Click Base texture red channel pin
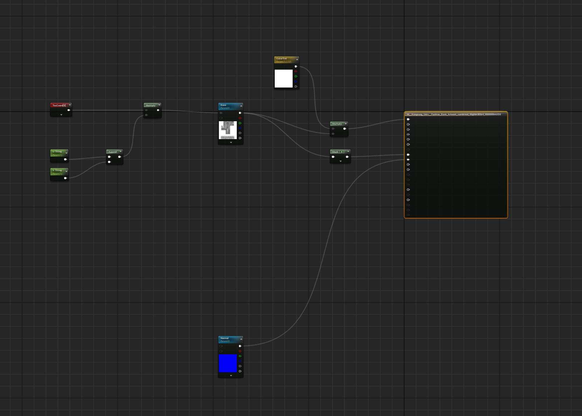582x416 pixels. tap(240, 118)
